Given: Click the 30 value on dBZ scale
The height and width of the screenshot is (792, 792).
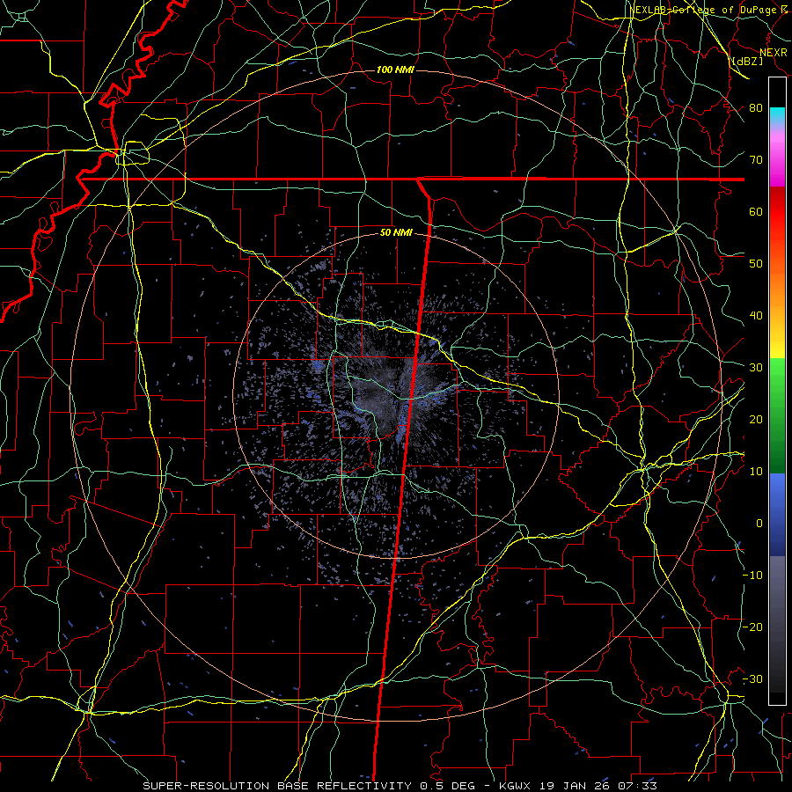Looking at the screenshot, I should (x=756, y=368).
